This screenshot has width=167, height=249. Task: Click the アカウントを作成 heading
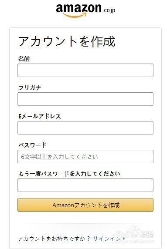click(67, 41)
